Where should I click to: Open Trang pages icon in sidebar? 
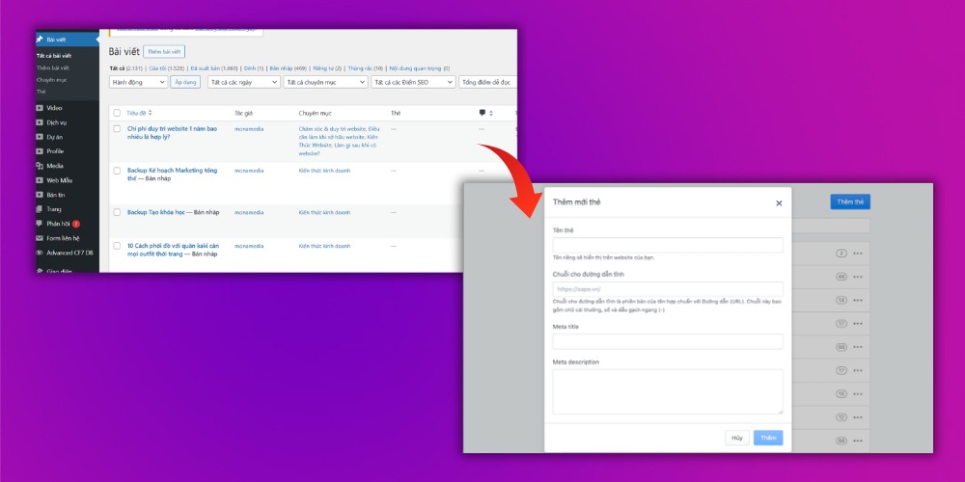[40, 208]
